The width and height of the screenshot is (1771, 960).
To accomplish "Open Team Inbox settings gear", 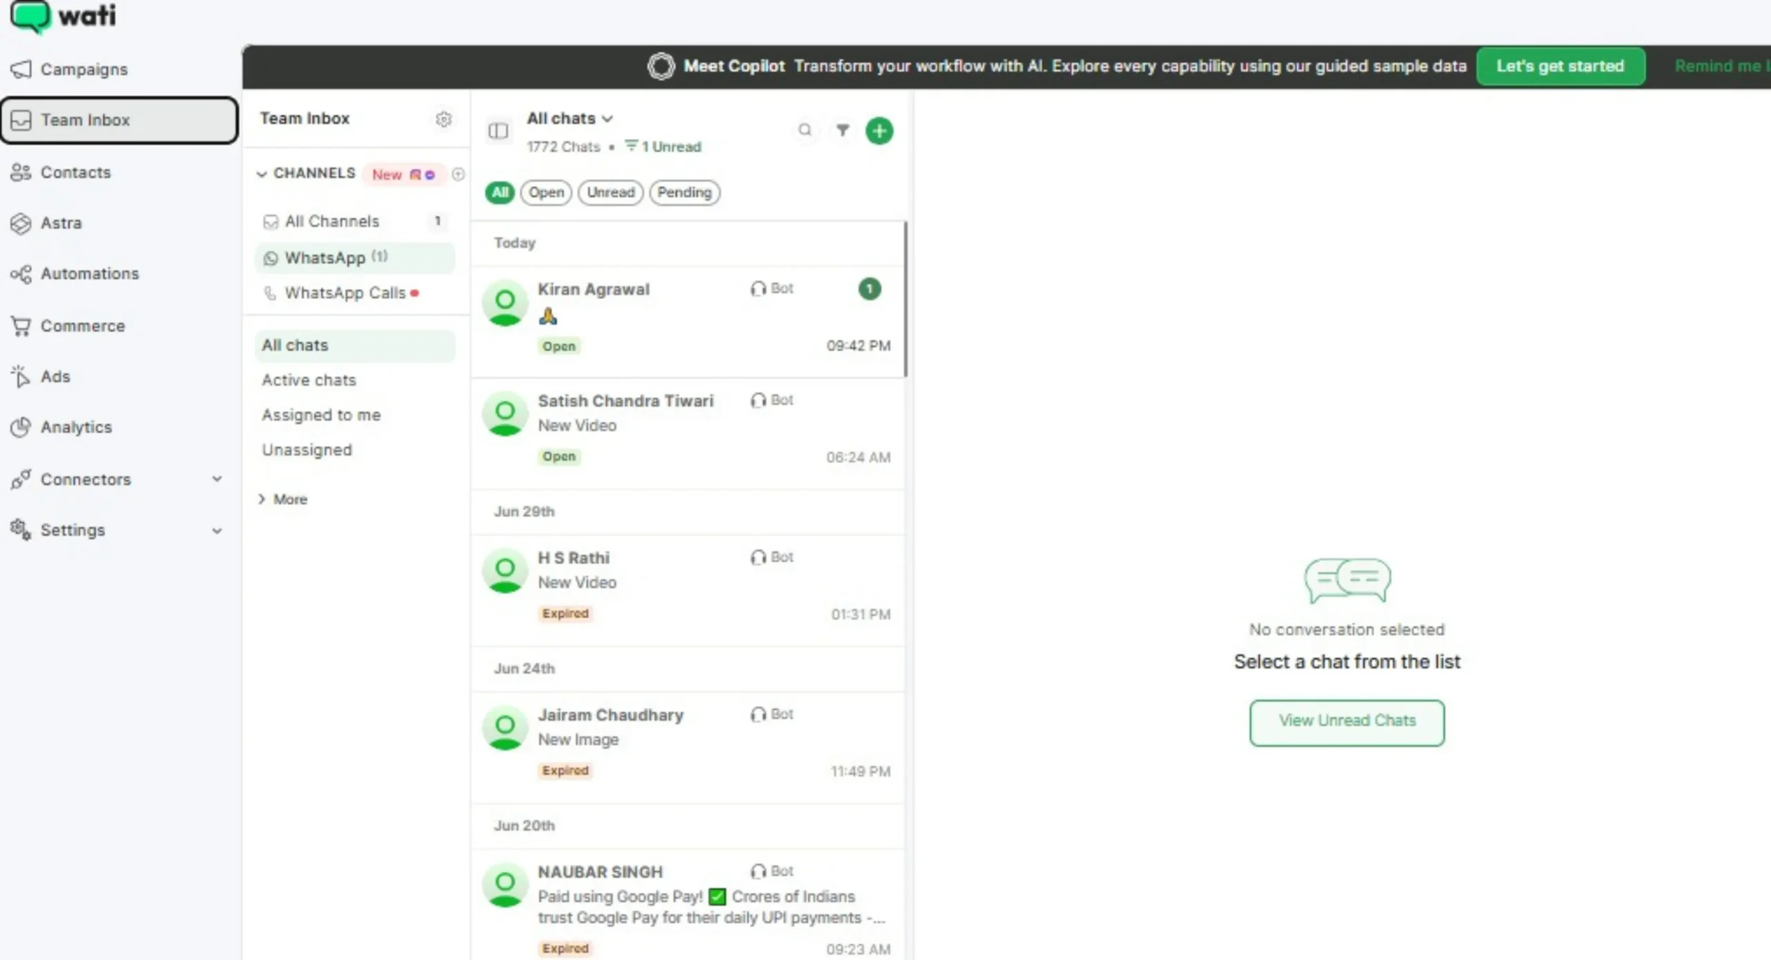I will [443, 119].
